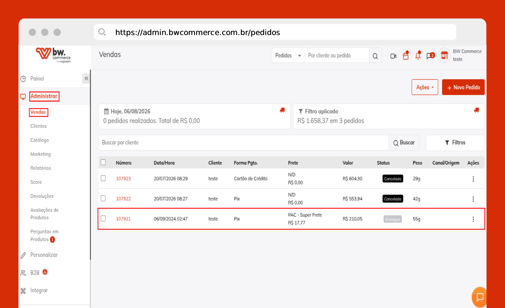505x308 pixels.
Task: Open the Filtros button
Action: click(x=455, y=143)
